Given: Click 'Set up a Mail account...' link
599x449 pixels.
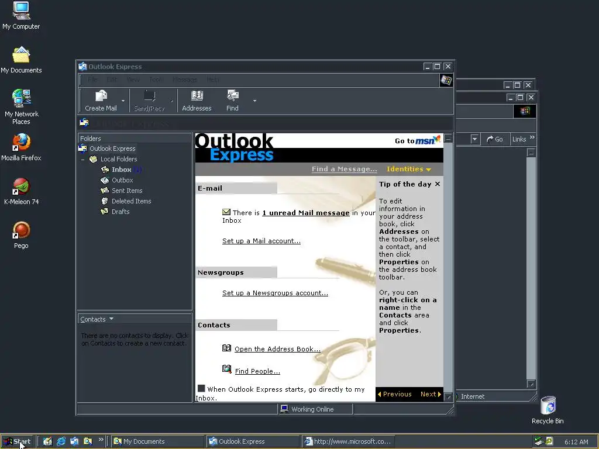Looking at the screenshot, I should 261,241.
